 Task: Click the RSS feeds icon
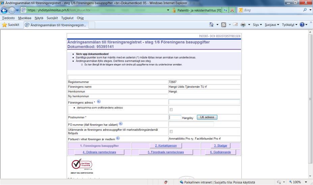point(224,25)
